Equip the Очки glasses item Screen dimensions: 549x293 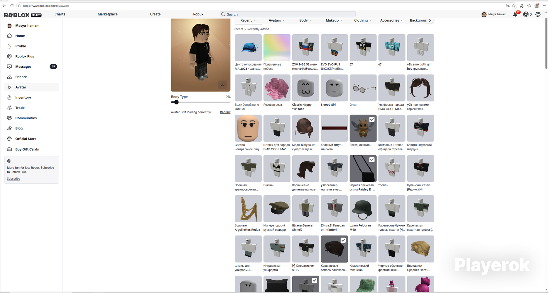363,88
